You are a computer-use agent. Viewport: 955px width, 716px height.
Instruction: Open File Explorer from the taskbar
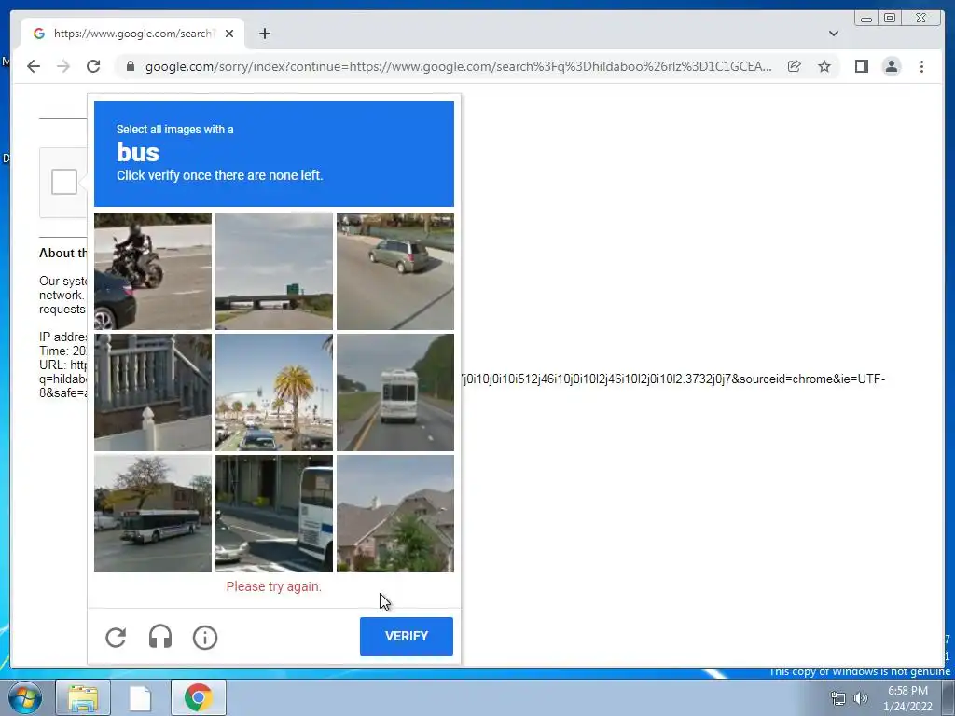[83, 697]
